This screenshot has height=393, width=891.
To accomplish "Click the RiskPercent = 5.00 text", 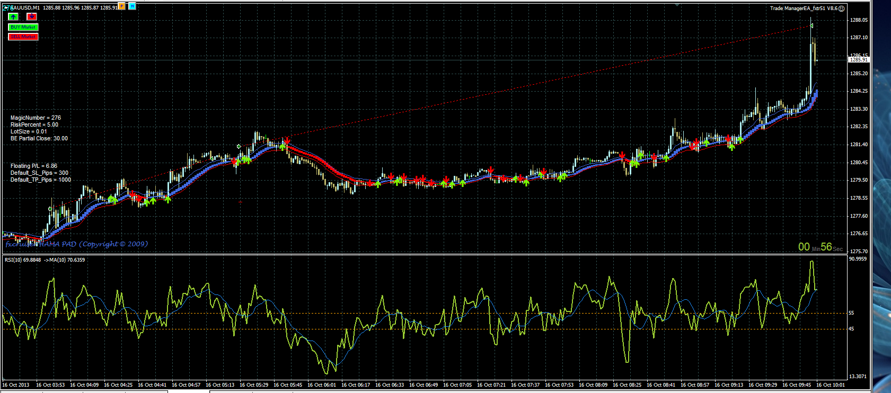I will (34, 125).
